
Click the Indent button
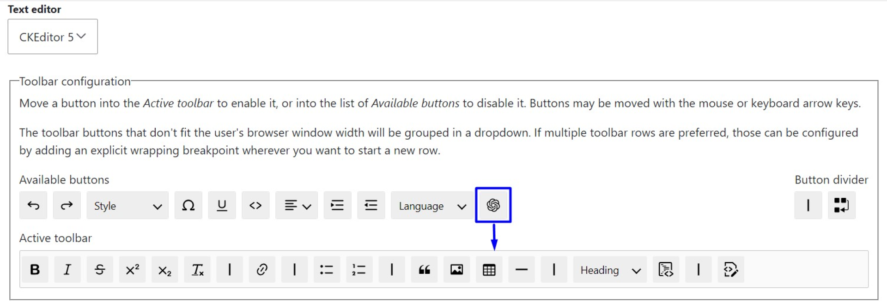[338, 205]
